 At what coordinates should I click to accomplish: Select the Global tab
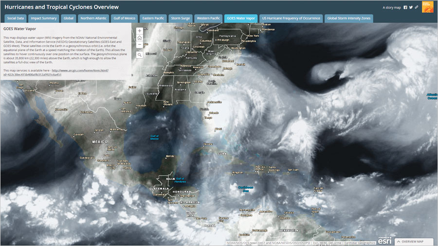pos(69,18)
